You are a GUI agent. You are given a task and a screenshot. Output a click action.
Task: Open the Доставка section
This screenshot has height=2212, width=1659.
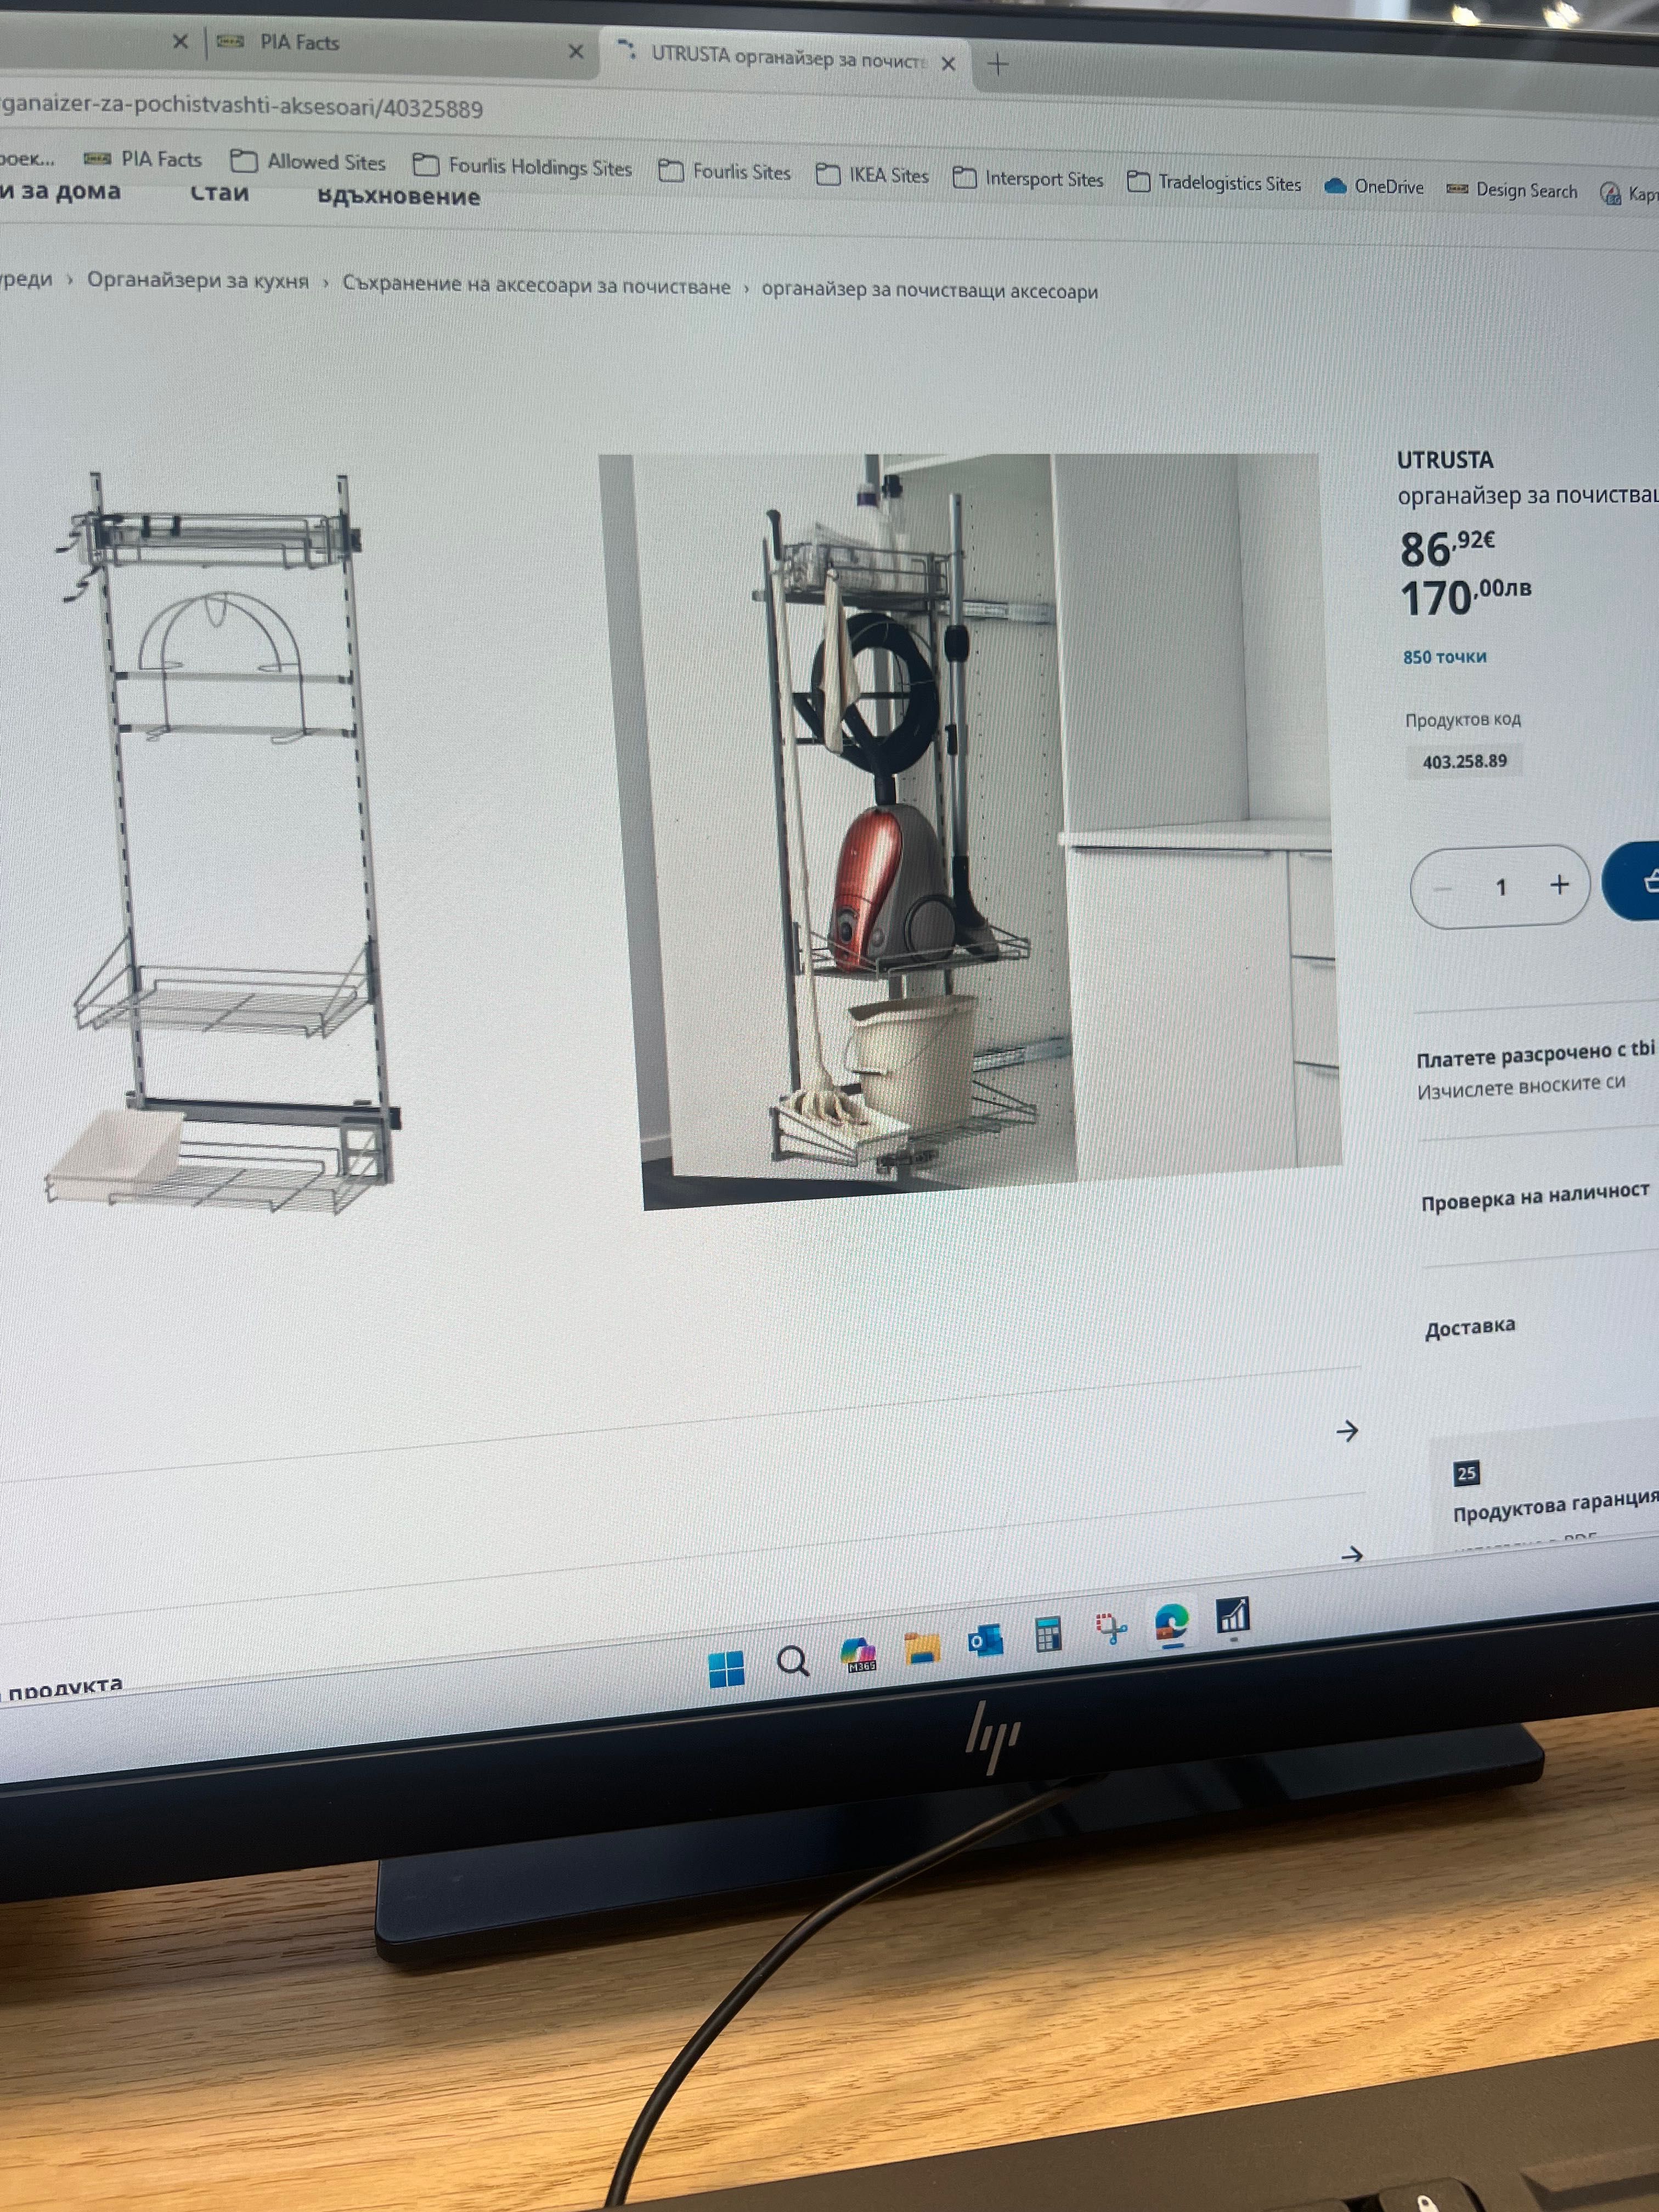(1470, 1328)
